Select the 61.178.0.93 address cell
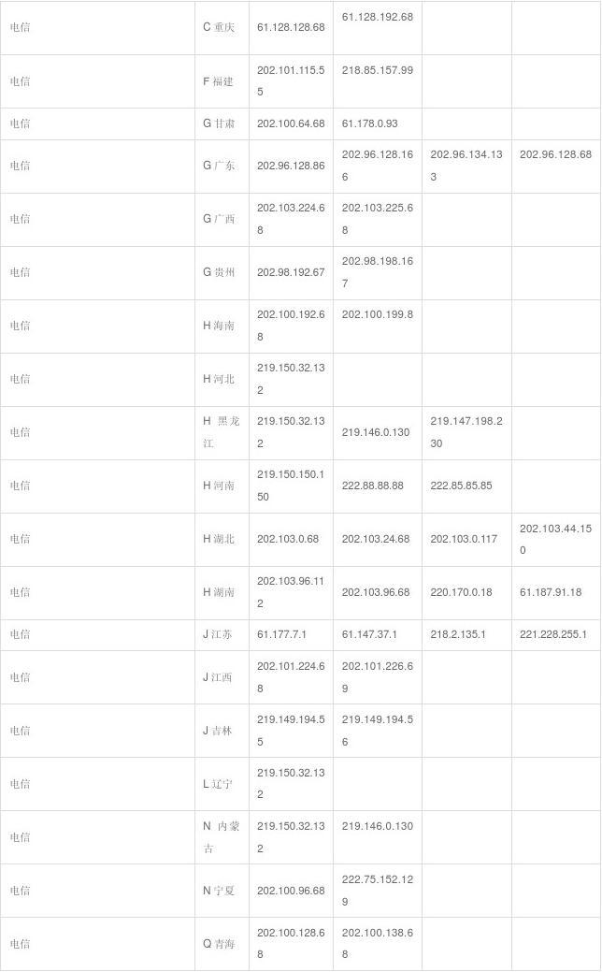602x972 pixels. coord(369,123)
